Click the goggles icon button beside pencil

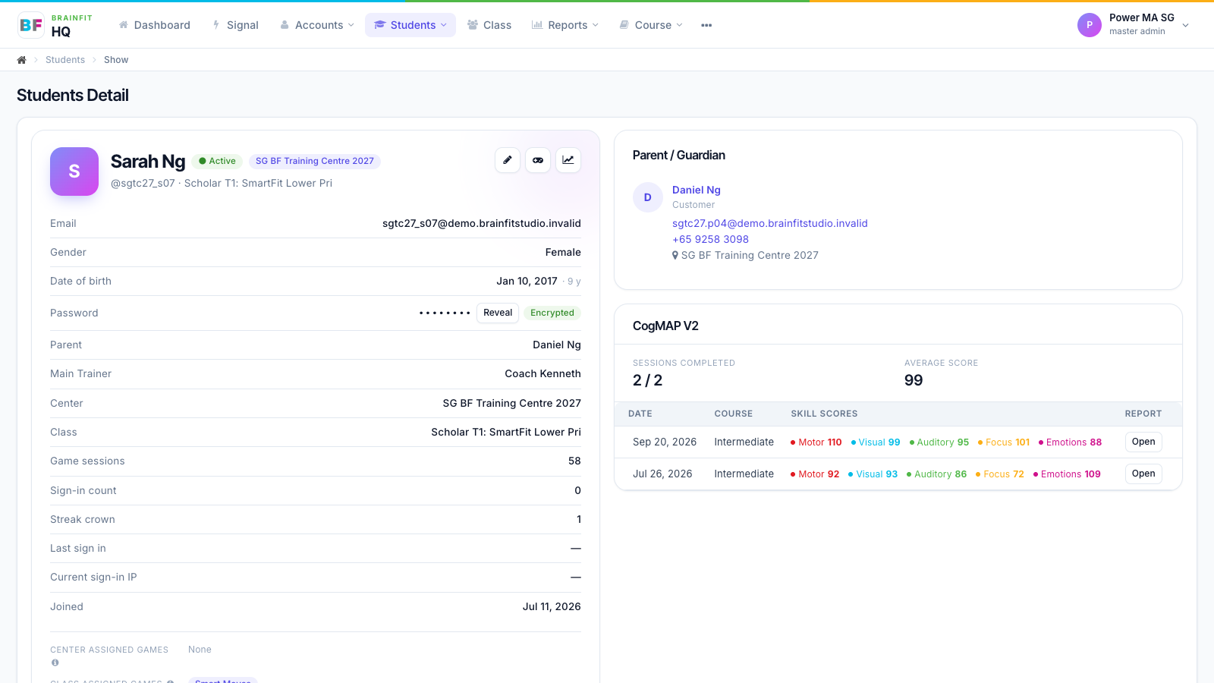(538, 160)
